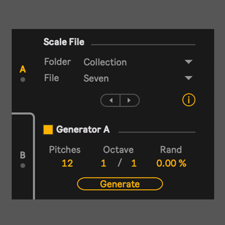Click the next scale file arrow
225x225 pixels.
click(x=130, y=100)
